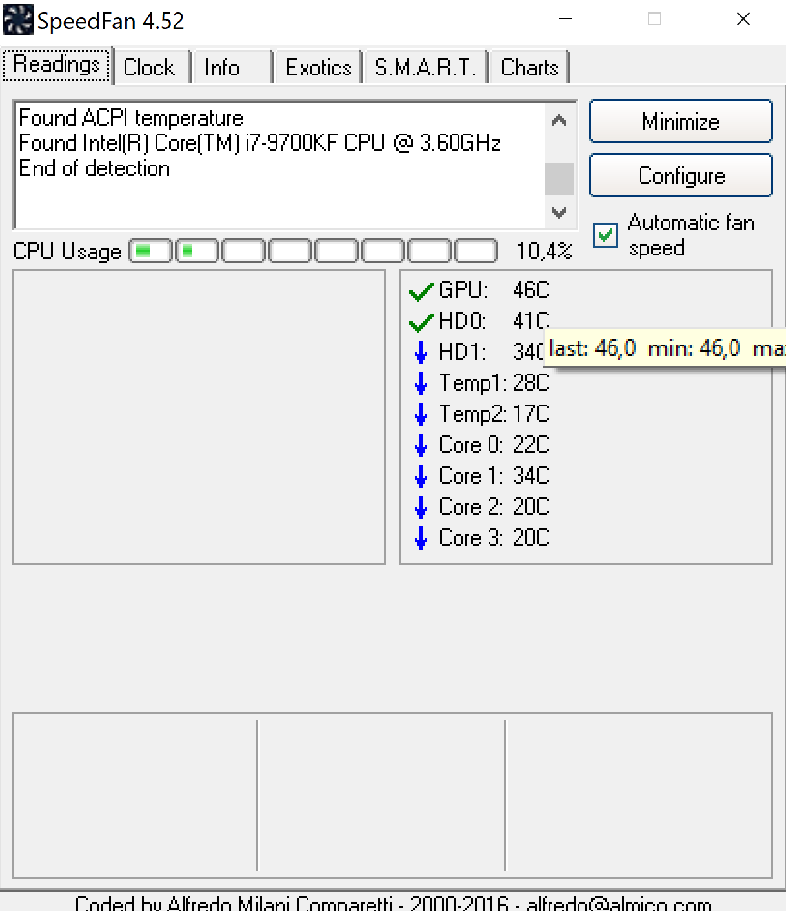Select the Core 0 reading 22C

coord(530,445)
